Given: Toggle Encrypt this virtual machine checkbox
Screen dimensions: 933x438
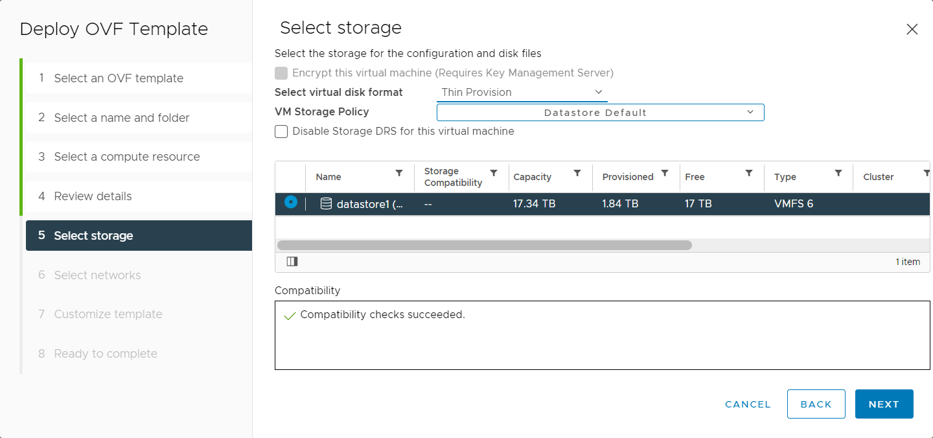Looking at the screenshot, I should [x=281, y=73].
